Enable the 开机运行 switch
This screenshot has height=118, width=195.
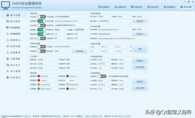pyautogui.click(x=41, y=17)
